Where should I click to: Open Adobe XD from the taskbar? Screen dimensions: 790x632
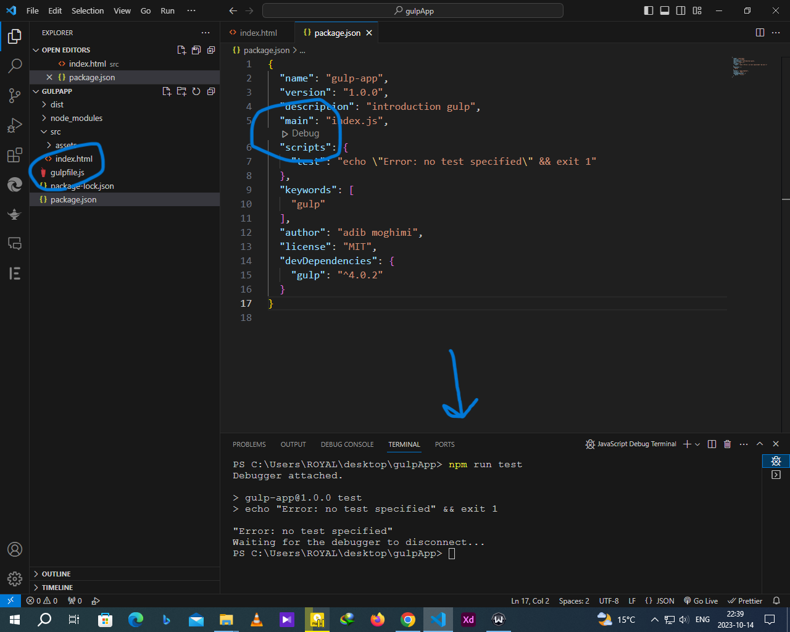[468, 620]
